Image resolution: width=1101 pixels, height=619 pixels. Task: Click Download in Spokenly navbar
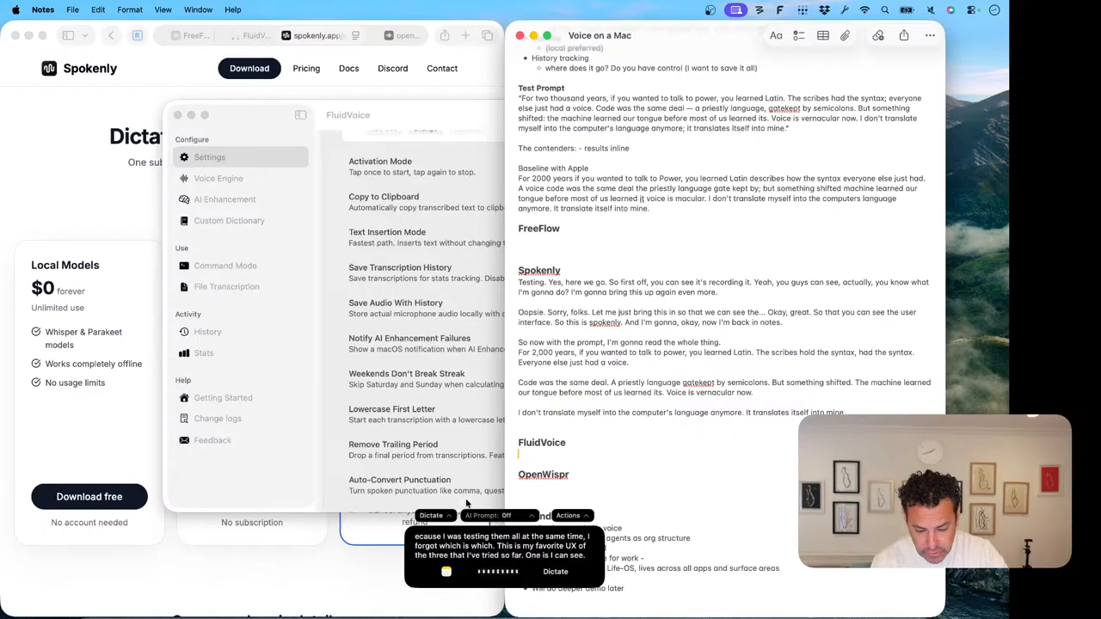coord(249,68)
